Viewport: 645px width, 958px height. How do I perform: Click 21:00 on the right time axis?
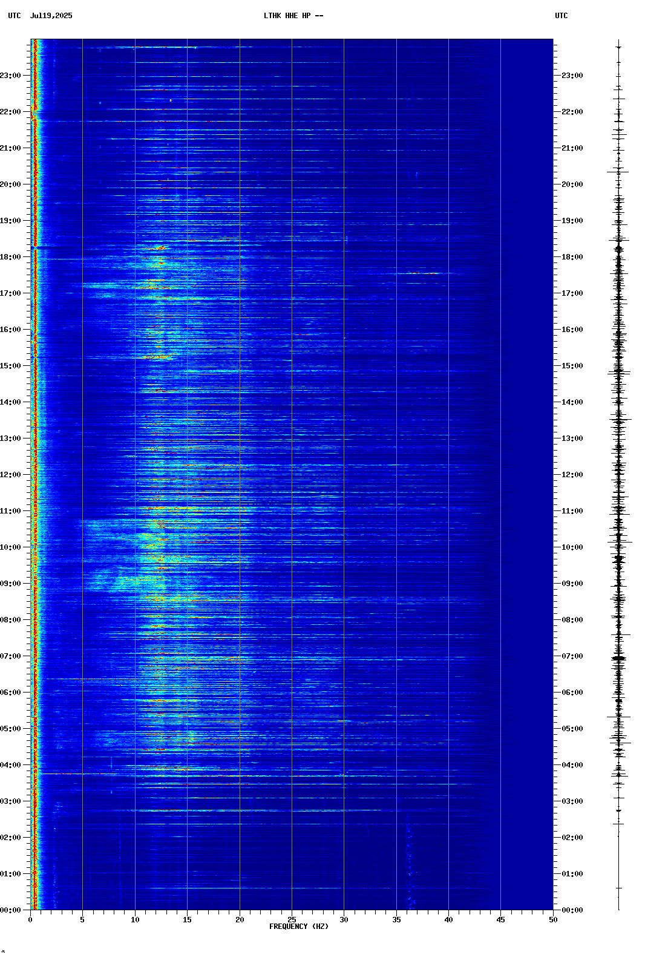pos(572,148)
